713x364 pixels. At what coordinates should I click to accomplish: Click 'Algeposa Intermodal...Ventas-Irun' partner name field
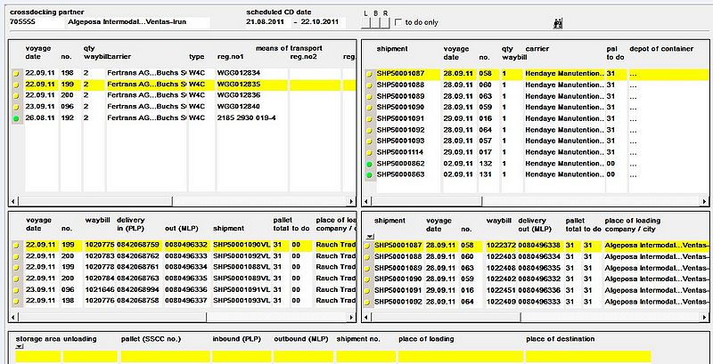[x=138, y=22]
